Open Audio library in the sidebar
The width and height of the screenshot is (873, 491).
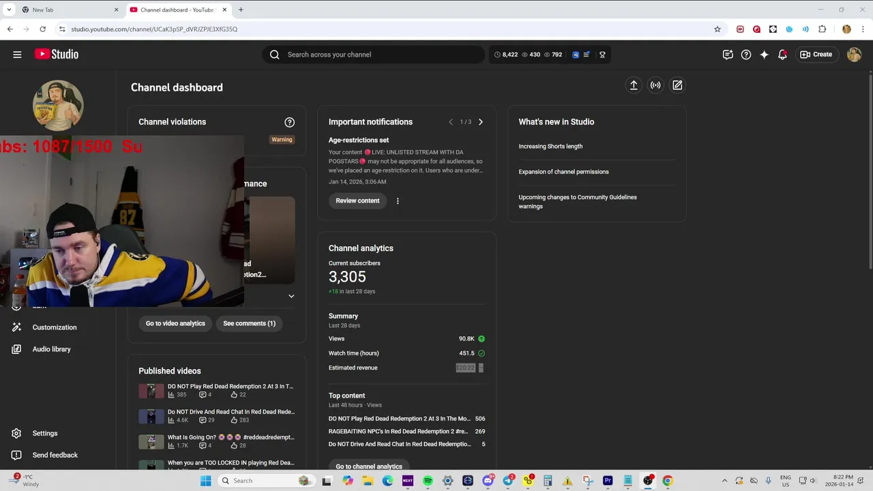point(51,349)
